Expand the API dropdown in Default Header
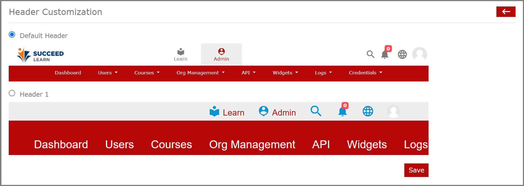Screen dimensions: 524x186 pos(248,73)
